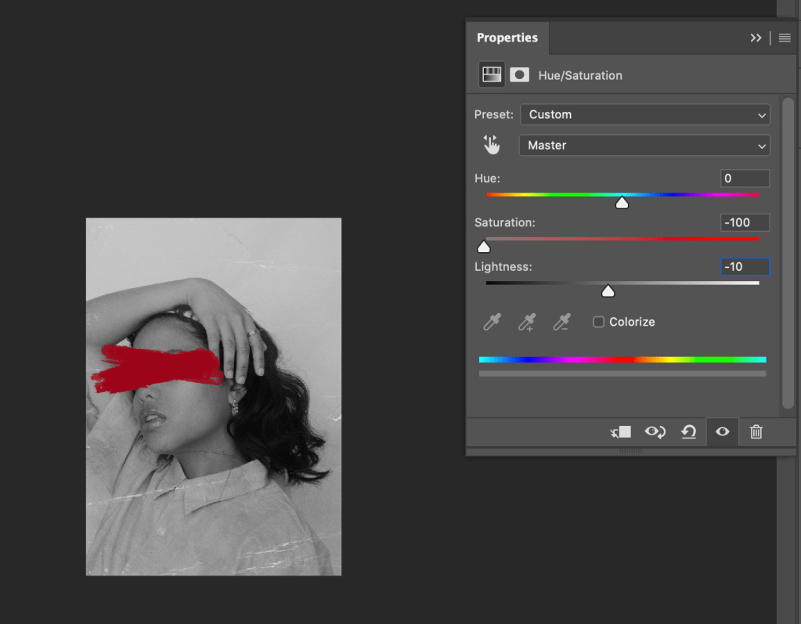Select the layer mask icon
The image size is (801, 624).
point(519,75)
